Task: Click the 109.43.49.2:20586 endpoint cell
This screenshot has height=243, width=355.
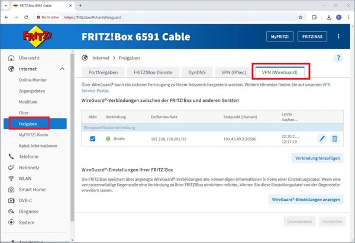Action: 240,139
